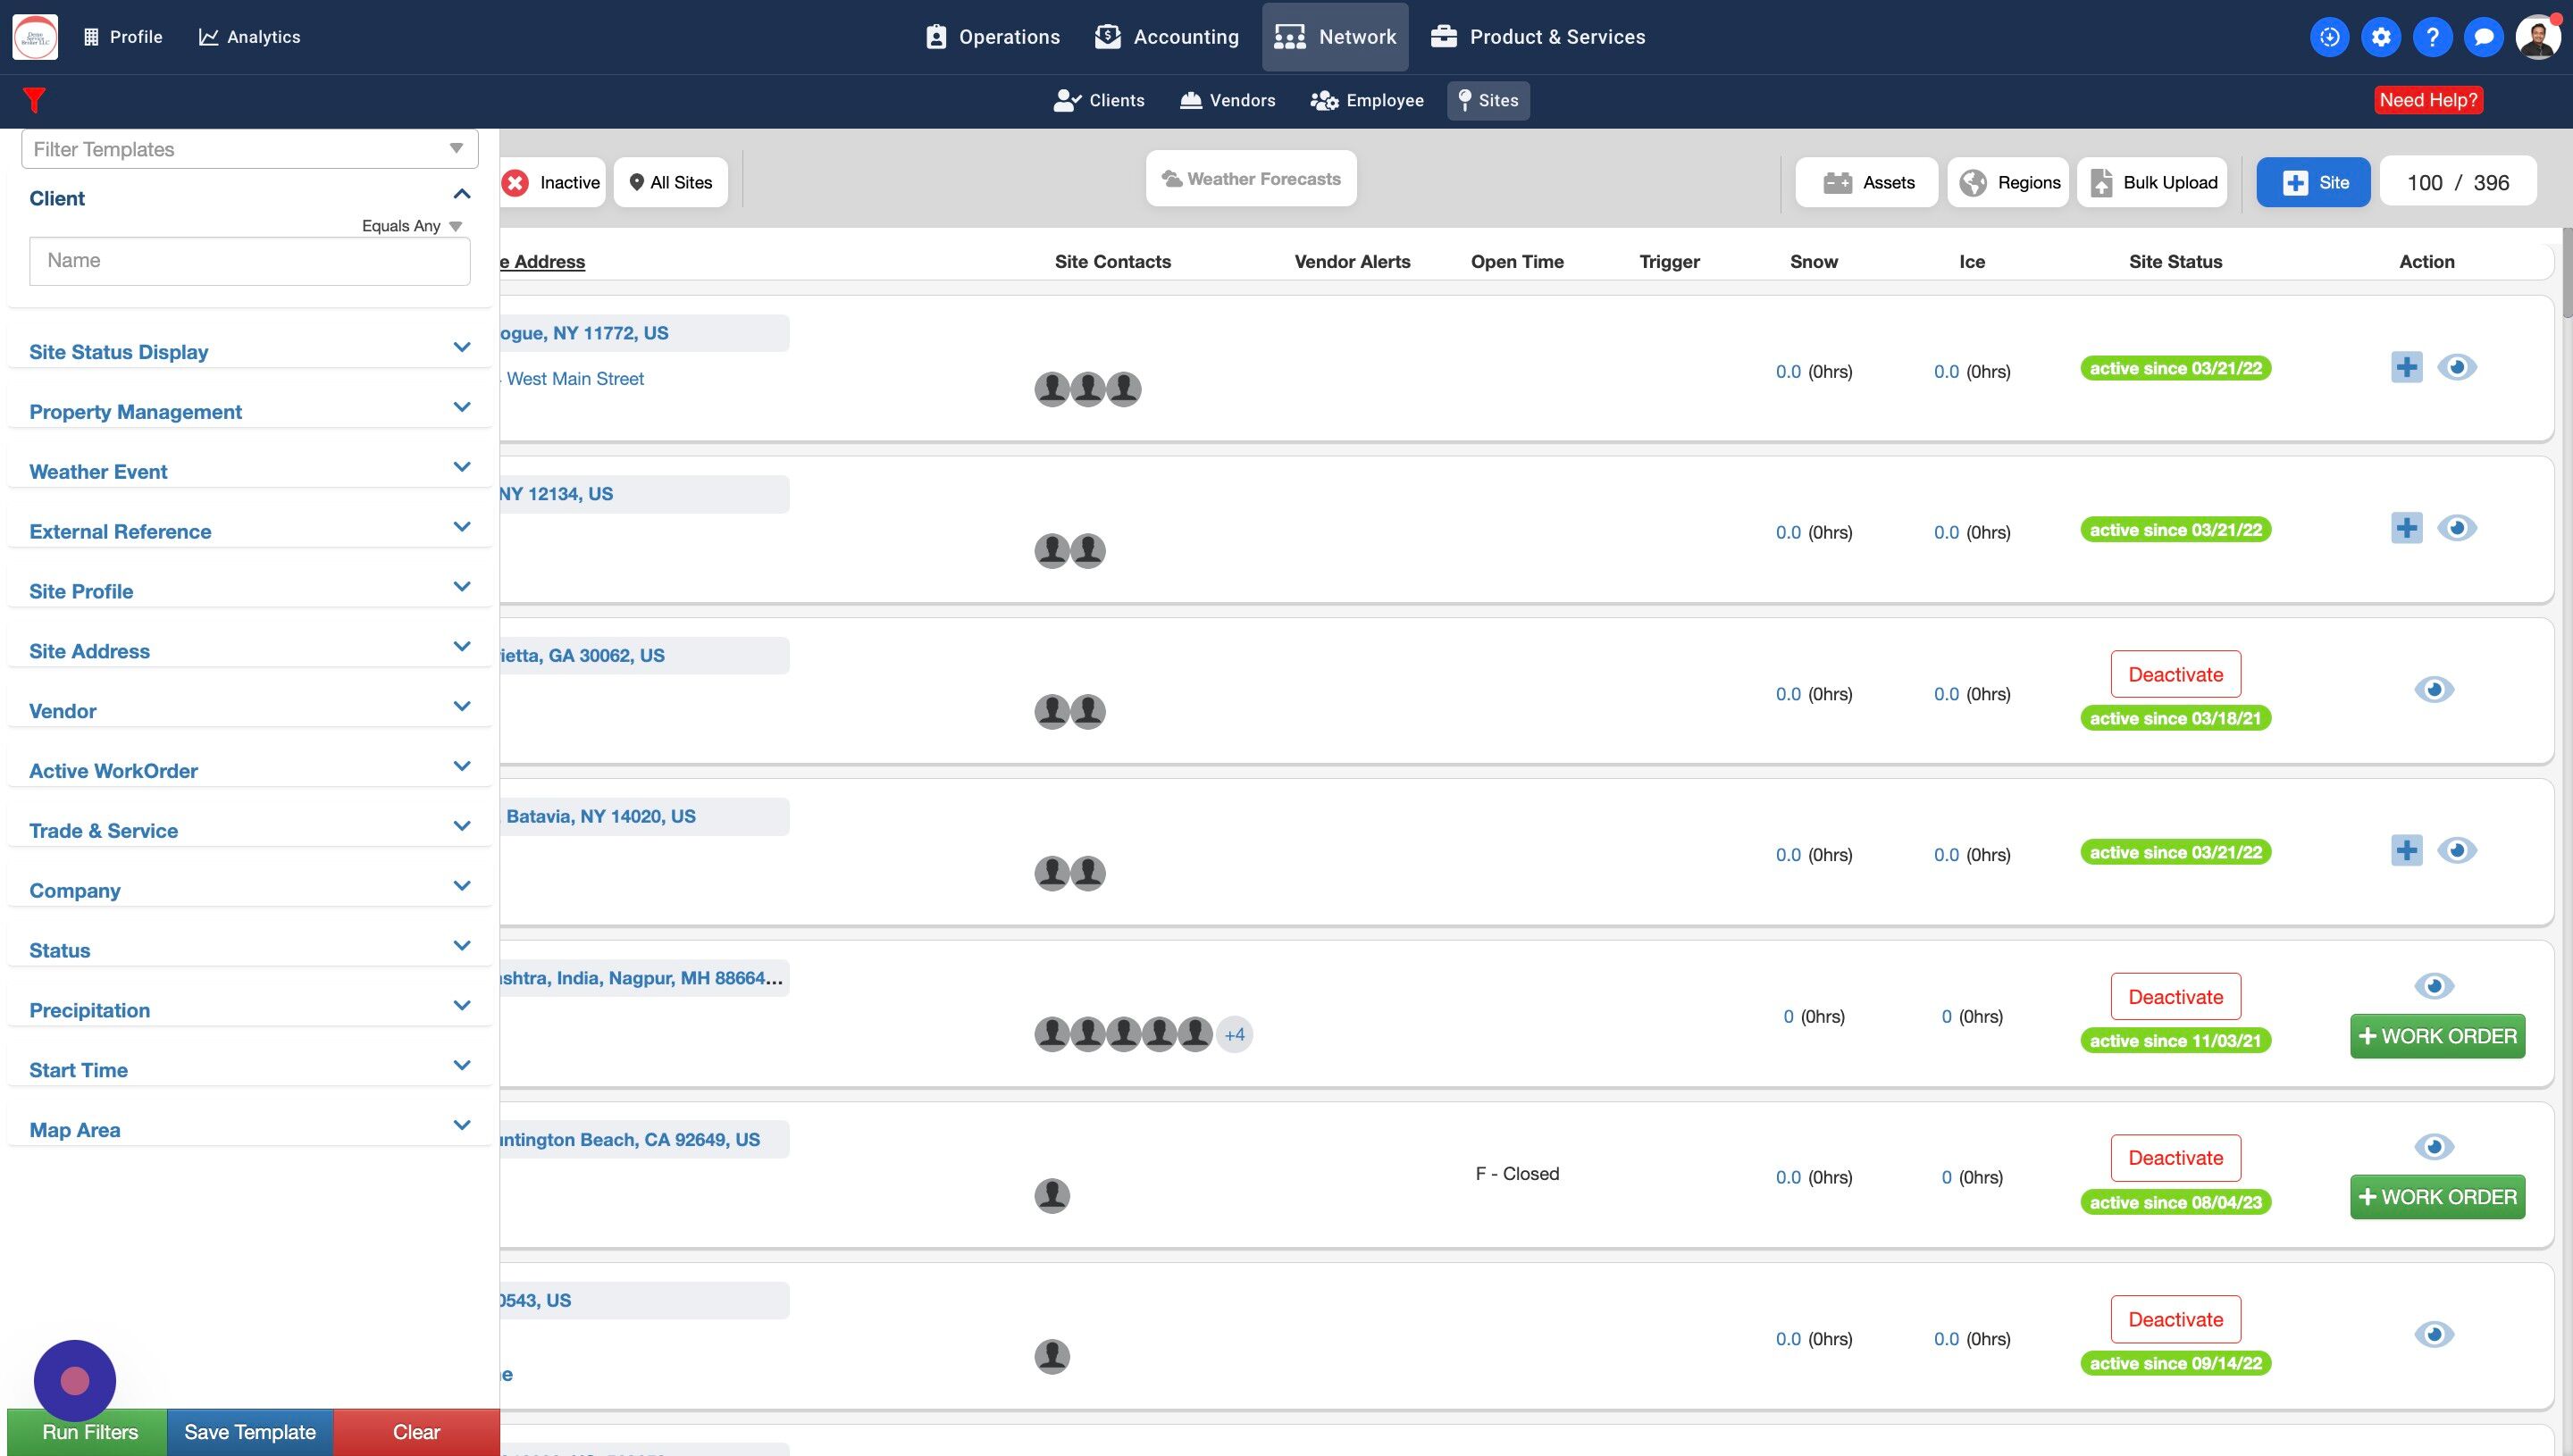The width and height of the screenshot is (2573, 1456).
Task: Click the Client Name input field
Action: pos(249,261)
